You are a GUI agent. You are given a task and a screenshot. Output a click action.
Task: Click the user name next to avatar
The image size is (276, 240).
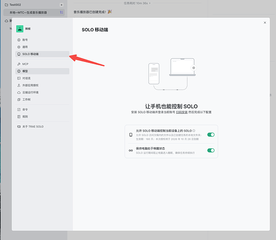[x=28, y=29]
